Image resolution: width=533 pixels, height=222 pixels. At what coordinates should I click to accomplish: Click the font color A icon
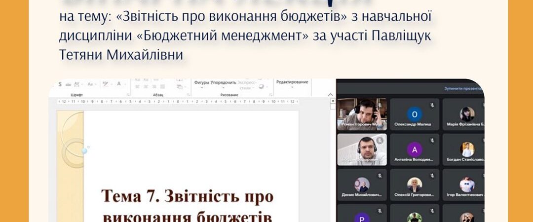119,84
